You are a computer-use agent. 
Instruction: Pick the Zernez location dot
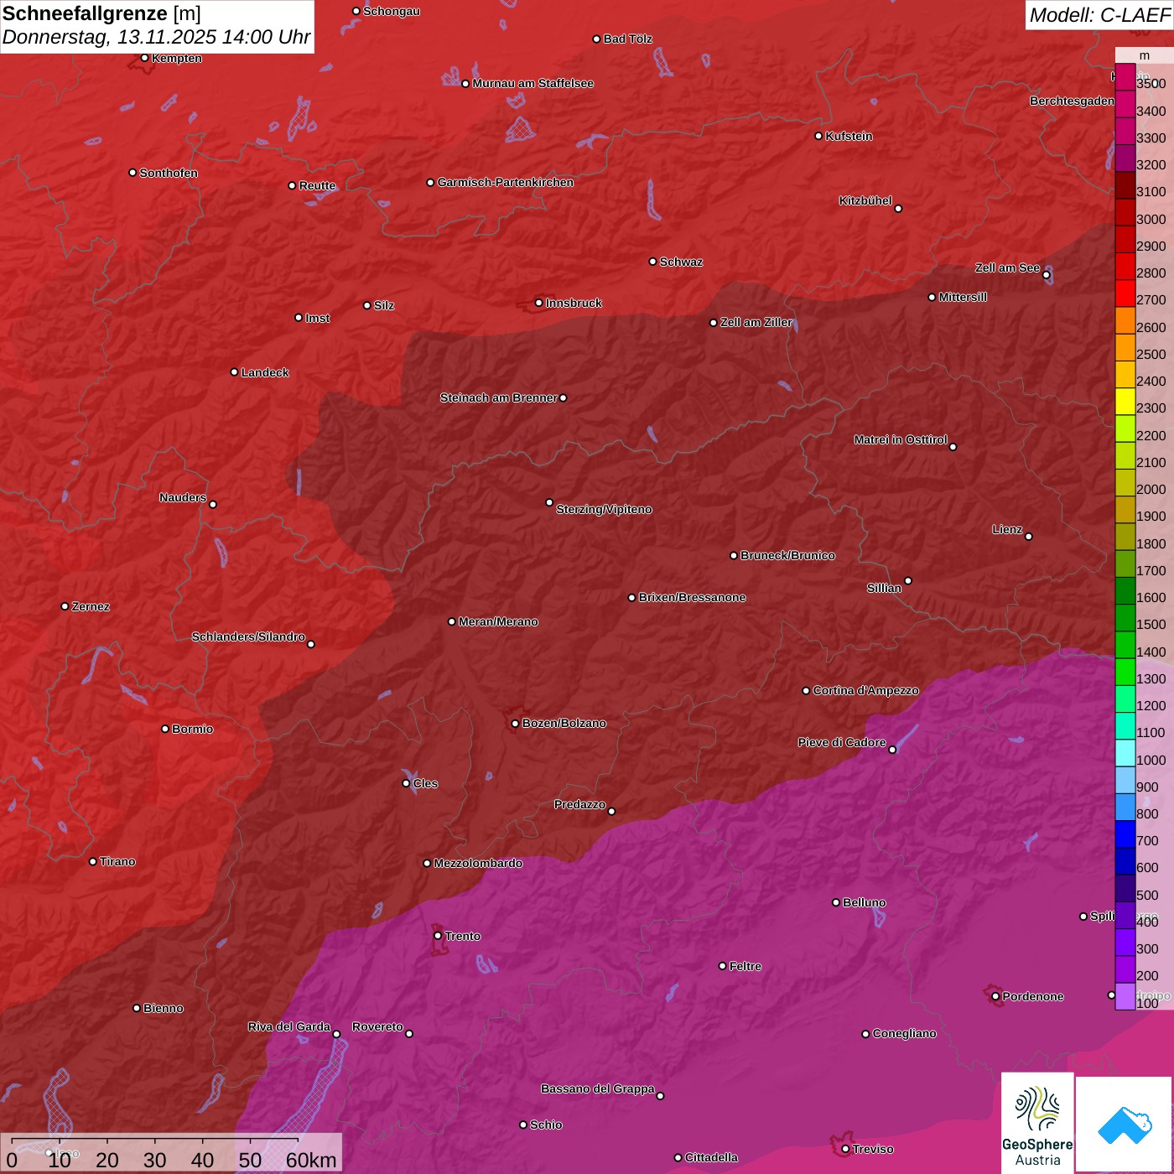tap(65, 606)
